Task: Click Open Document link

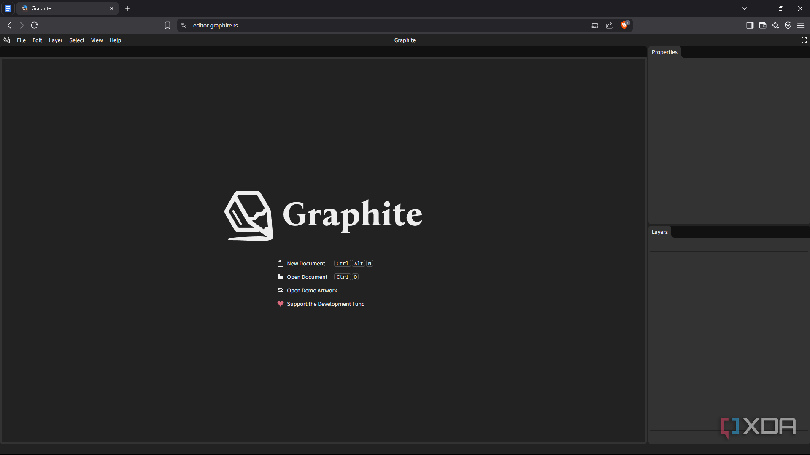Action: tap(307, 277)
